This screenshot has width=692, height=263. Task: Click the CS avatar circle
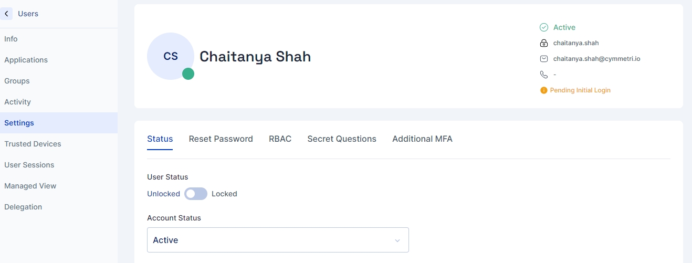point(170,56)
